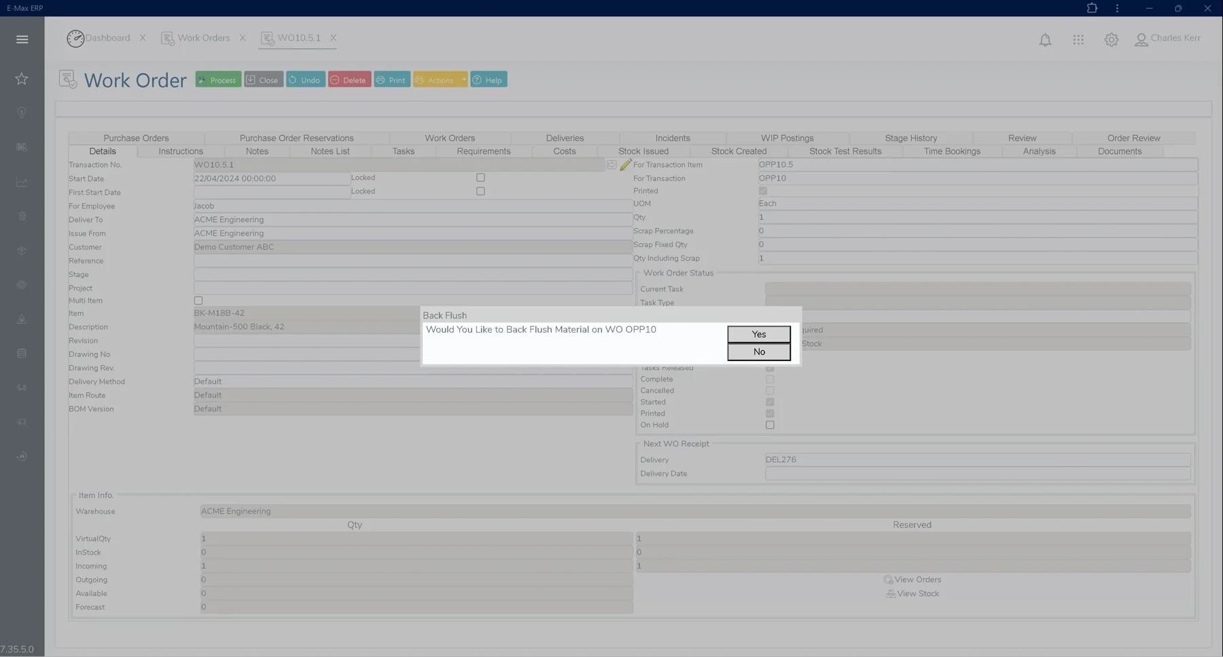1223x657 pixels.
Task: Open the Costs tab
Action: click(565, 151)
